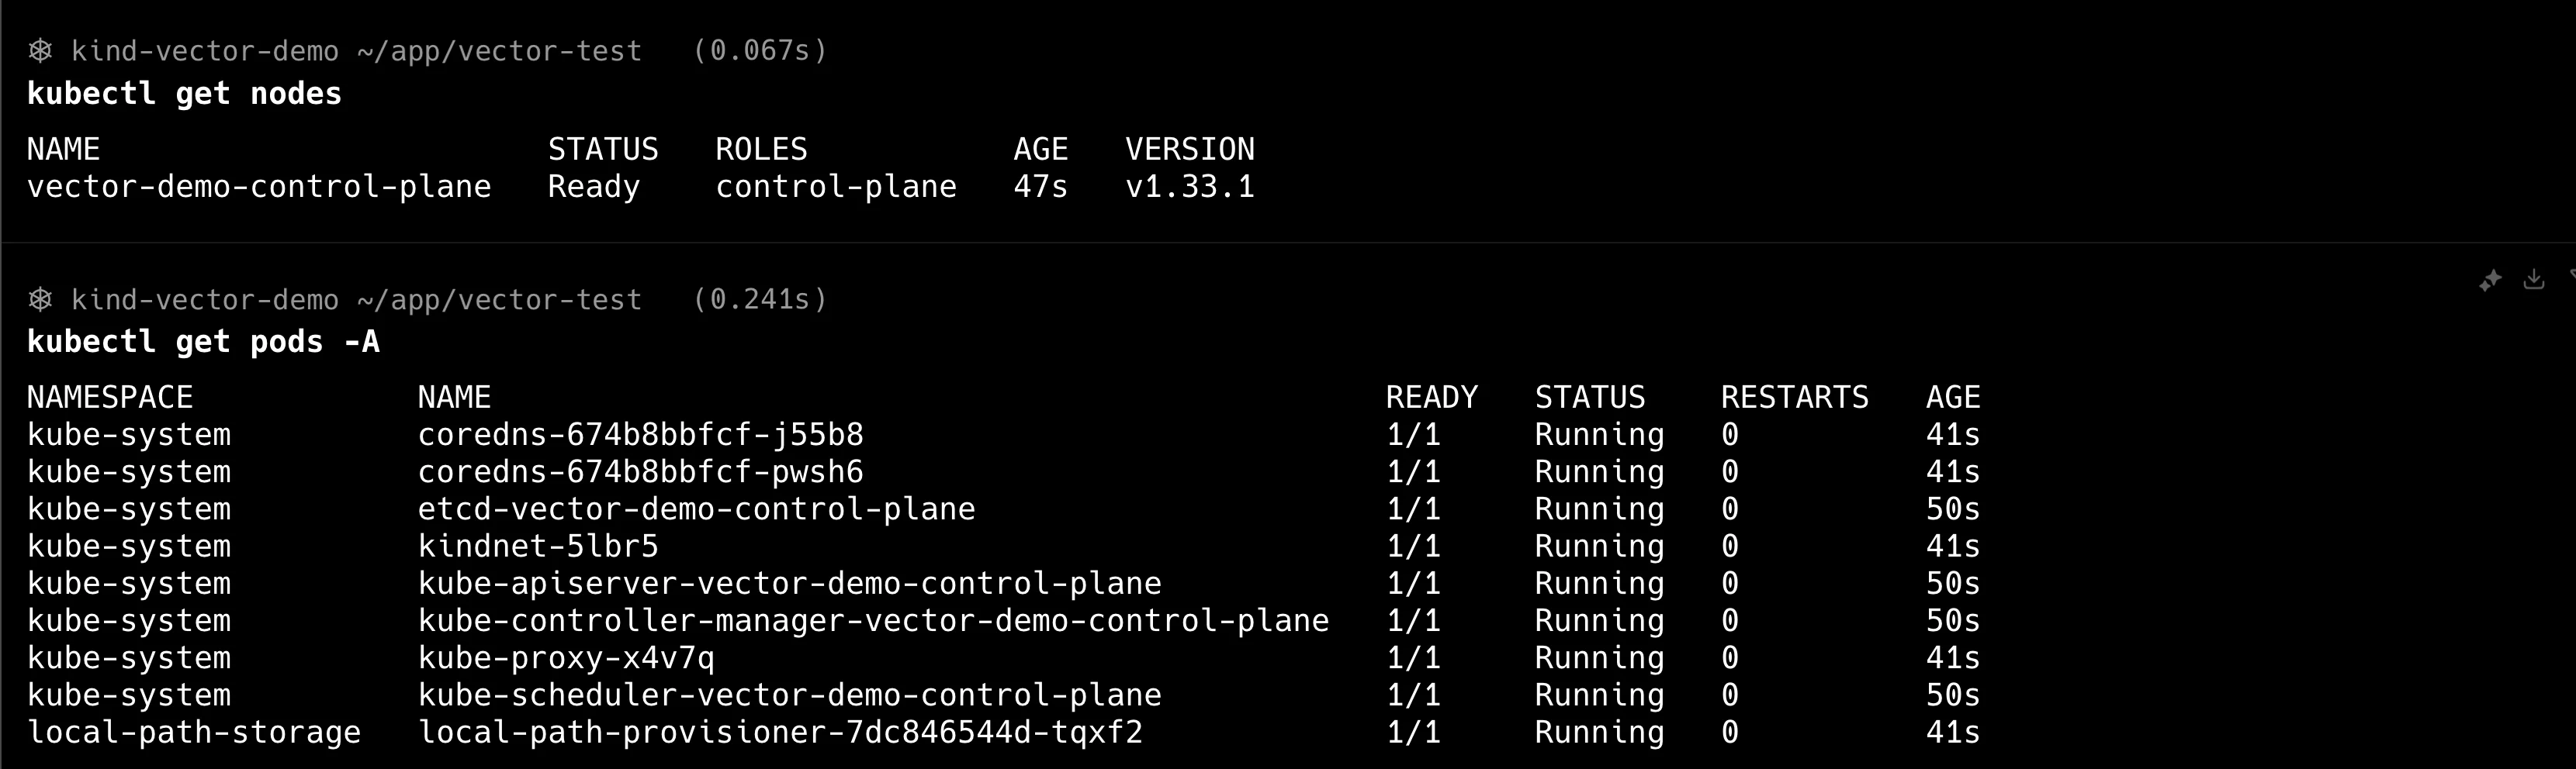Click the kindnet-5lbr5 pod name
The image size is (2576, 769).
coord(538,547)
